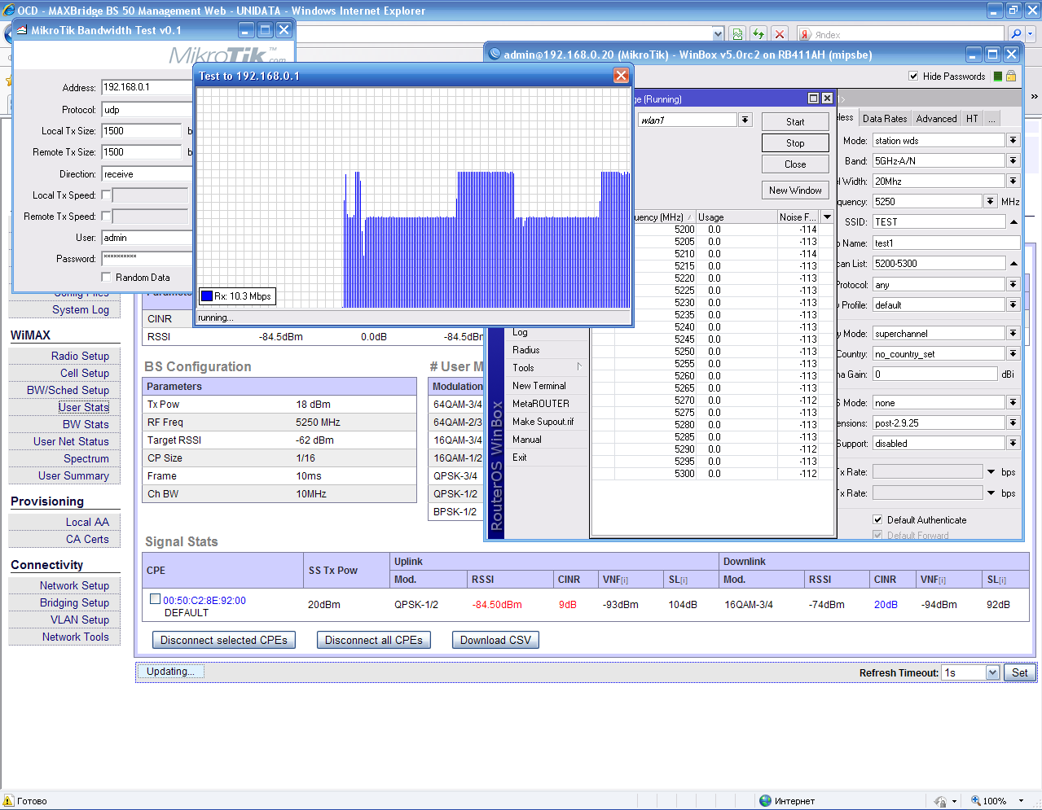Uncheck the Hide Passwords checkbox

click(x=913, y=76)
